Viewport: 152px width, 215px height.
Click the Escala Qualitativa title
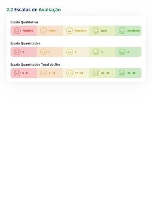[24, 22]
